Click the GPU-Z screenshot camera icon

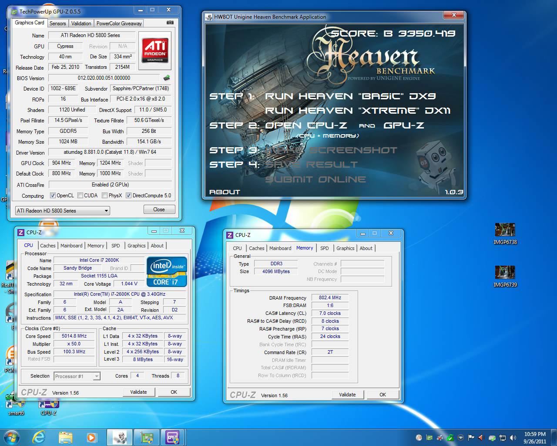(x=170, y=23)
